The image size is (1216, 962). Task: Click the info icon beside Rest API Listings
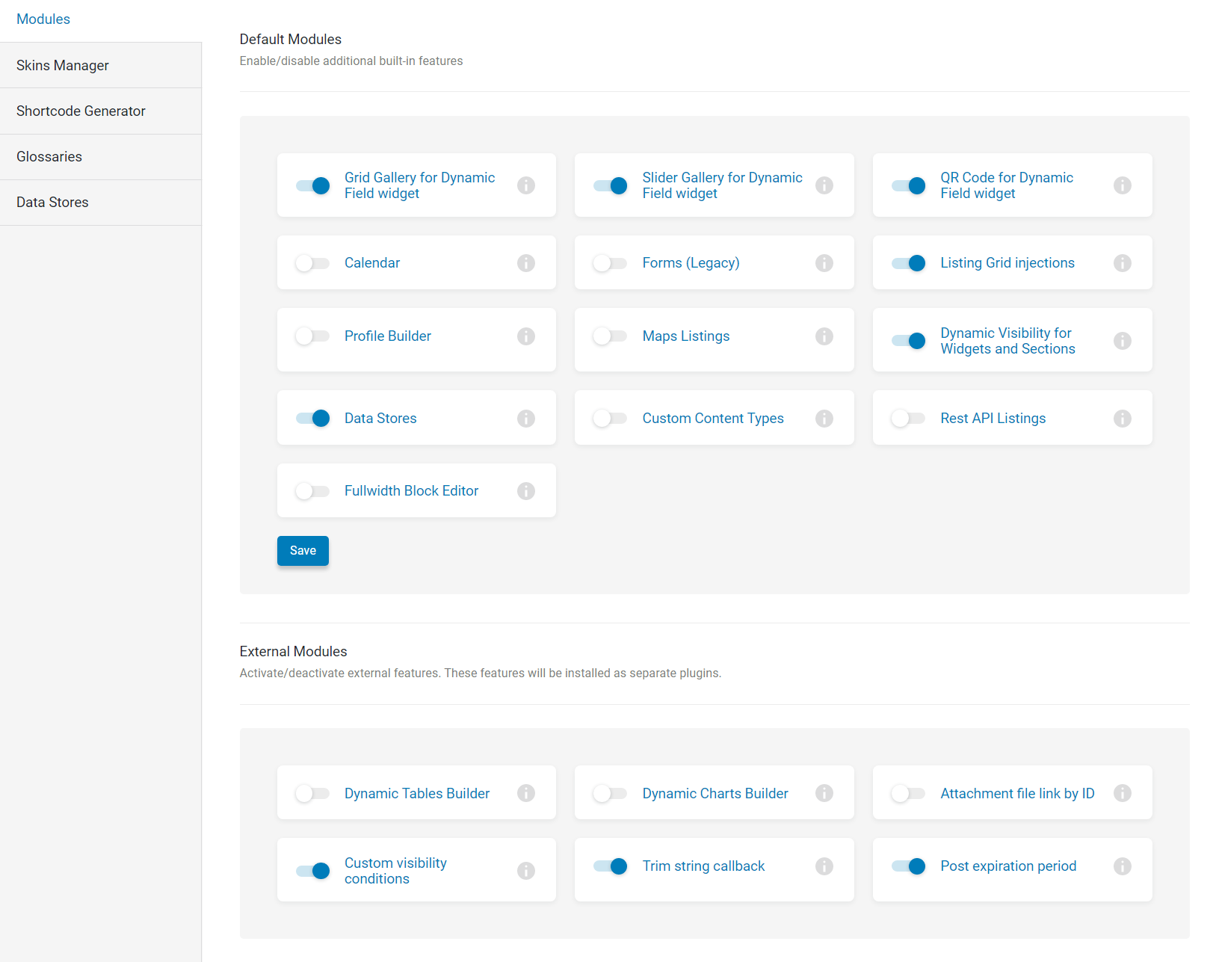pos(1122,419)
